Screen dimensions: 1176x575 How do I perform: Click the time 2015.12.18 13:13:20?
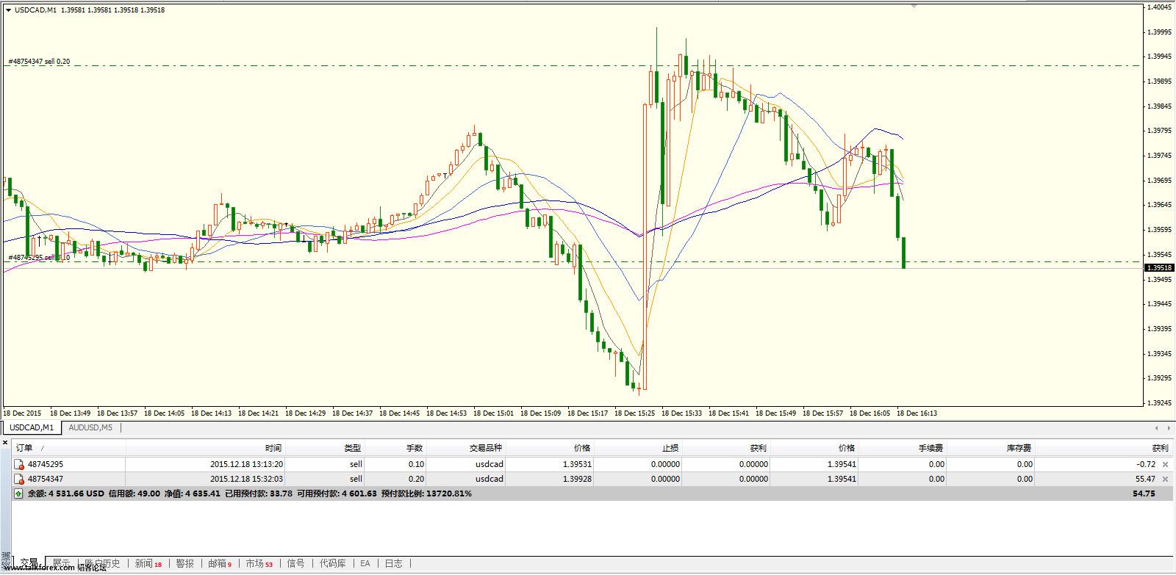246,464
